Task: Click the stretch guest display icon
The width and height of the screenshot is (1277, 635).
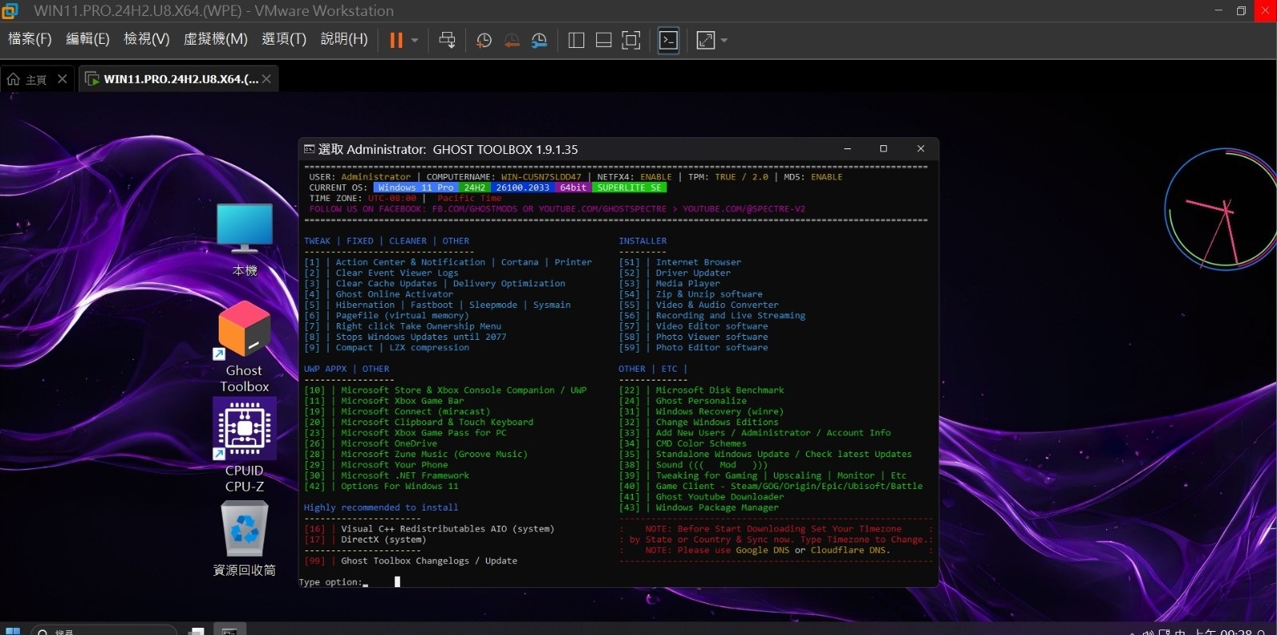Action: click(x=706, y=40)
